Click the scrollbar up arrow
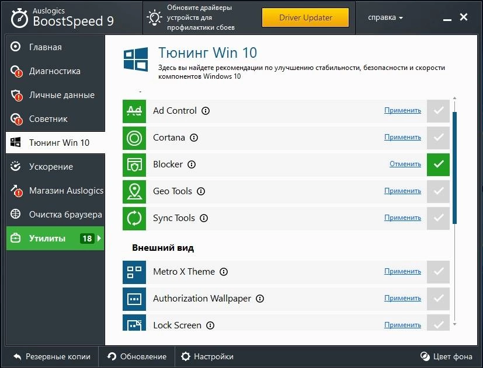 click(x=454, y=98)
